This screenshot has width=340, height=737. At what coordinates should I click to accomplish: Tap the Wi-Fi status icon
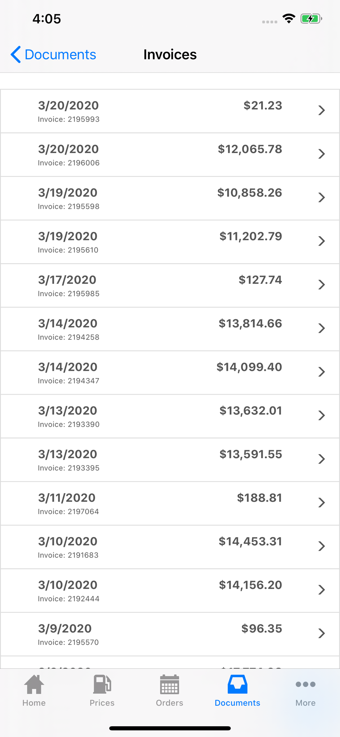click(x=289, y=18)
